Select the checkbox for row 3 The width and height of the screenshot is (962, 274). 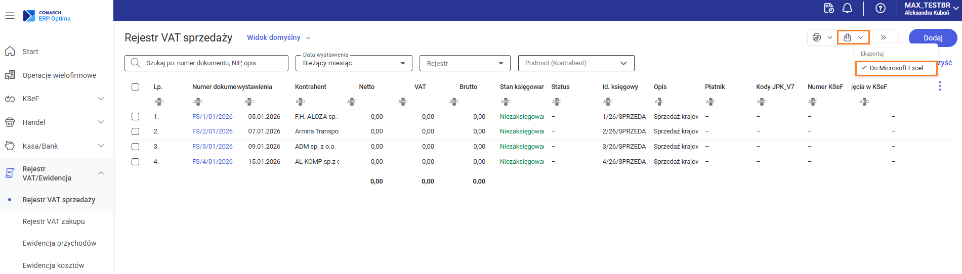coord(135,147)
